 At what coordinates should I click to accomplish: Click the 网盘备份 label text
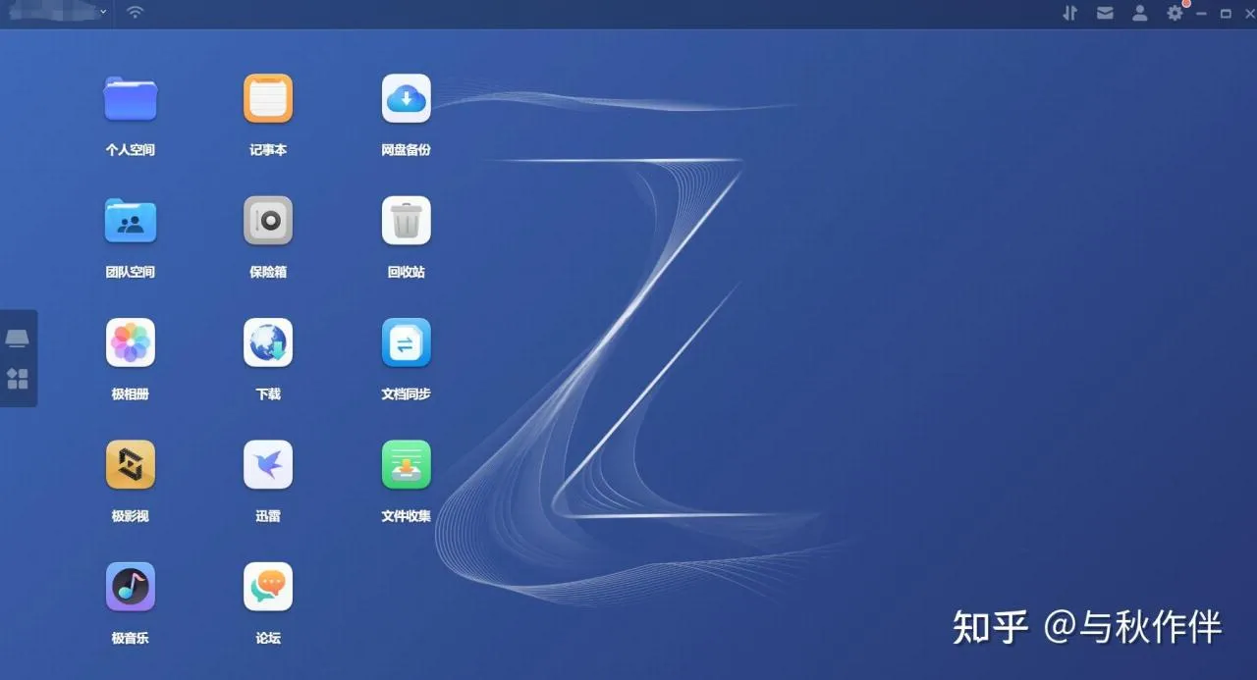point(406,150)
